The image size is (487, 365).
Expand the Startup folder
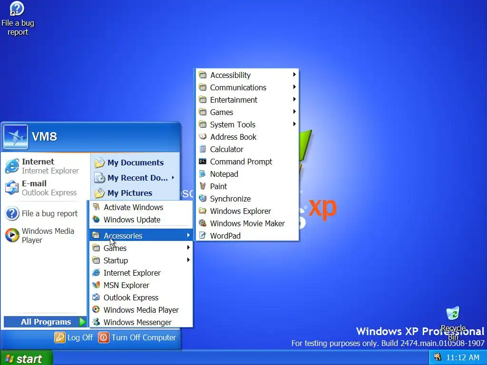[141, 260]
